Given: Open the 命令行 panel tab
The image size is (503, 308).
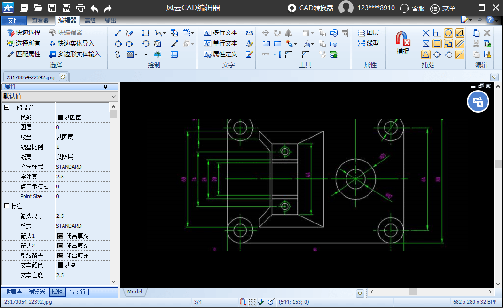Looking at the screenshot, I should tap(77, 292).
